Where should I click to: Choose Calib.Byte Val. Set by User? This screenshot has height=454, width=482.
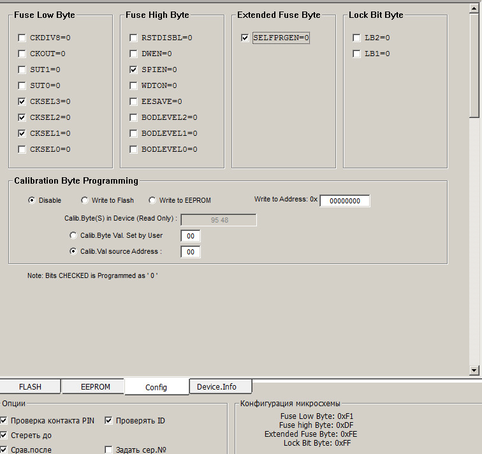[73, 235]
